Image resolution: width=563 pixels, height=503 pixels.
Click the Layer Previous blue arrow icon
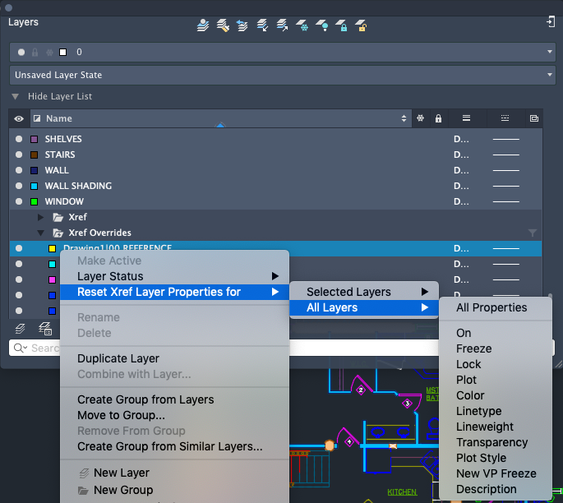tap(242, 25)
